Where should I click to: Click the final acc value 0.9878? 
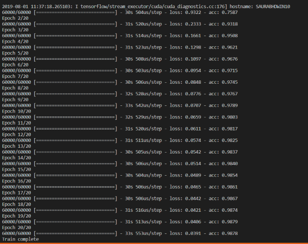coord(230,233)
